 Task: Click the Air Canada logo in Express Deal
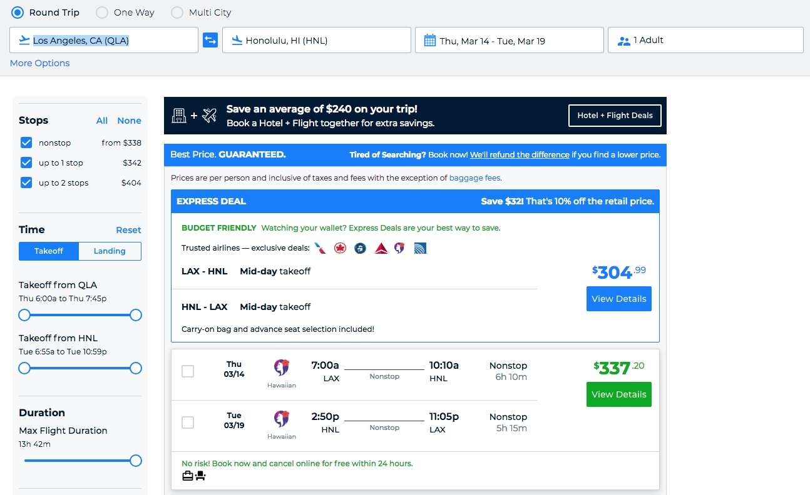click(340, 248)
